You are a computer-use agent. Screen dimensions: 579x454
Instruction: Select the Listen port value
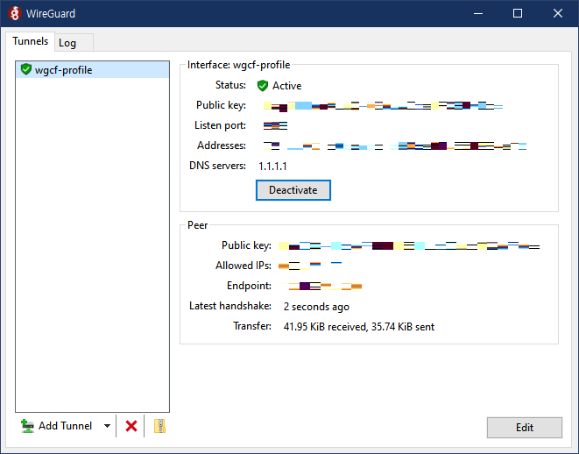(x=275, y=125)
